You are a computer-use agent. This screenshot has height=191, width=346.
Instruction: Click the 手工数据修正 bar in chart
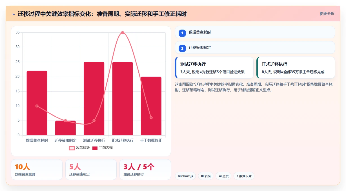[x=151, y=106]
